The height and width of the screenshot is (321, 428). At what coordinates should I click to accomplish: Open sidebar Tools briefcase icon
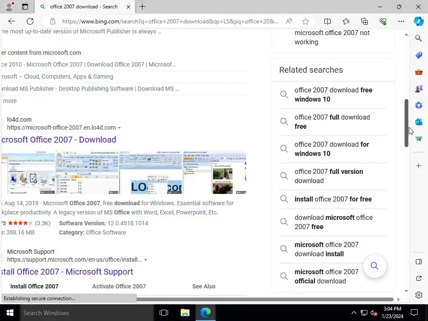pyautogui.click(x=418, y=72)
